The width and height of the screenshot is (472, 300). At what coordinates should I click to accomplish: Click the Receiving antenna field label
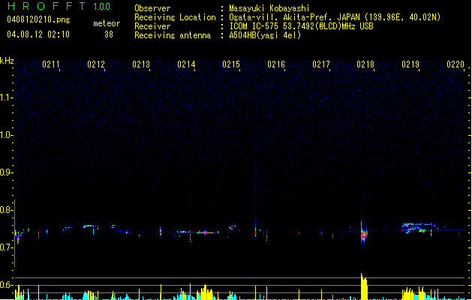tap(173, 35)
